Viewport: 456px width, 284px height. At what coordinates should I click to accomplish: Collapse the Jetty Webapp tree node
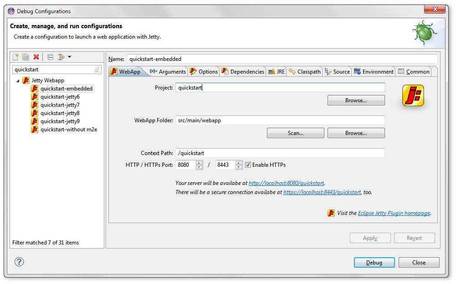tap(18, 80)
